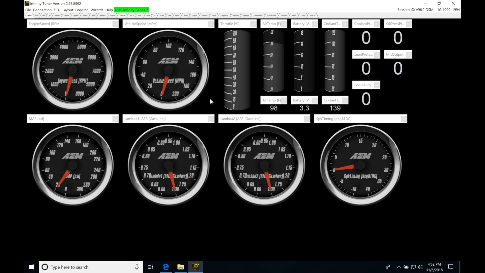
Task: Open the Wizards menu
Action: [x=97, y=10]
